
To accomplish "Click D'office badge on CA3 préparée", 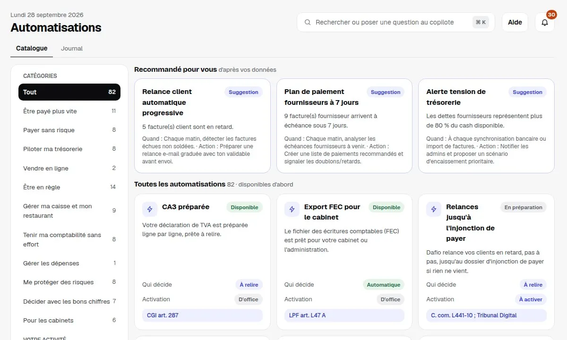I will click(249, 299).
